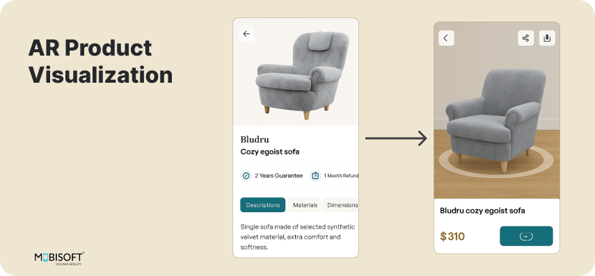Viewport: 595px width, 276px height.
Task: Click the AR placement ring under chair
Action: coord(496,161)
